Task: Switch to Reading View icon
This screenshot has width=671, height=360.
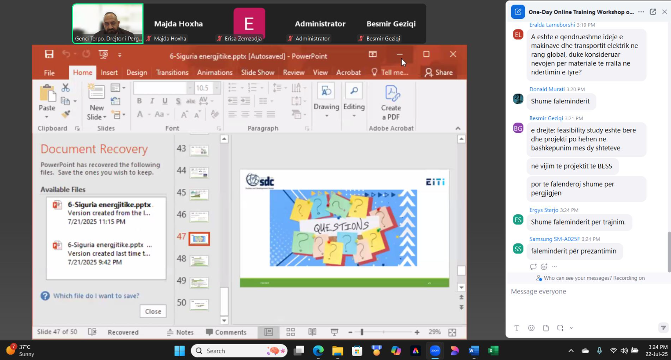Action: (312, 332)
